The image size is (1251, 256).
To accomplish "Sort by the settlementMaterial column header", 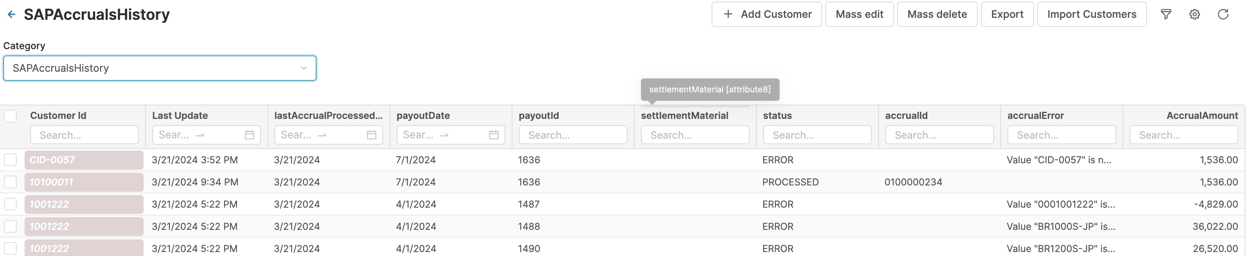I will click(684, 116).
